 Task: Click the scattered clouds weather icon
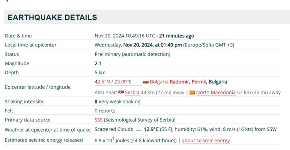(x=138, y=130)
